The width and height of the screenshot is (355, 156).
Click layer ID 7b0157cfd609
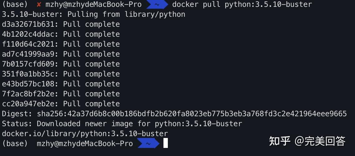(28, 64)
